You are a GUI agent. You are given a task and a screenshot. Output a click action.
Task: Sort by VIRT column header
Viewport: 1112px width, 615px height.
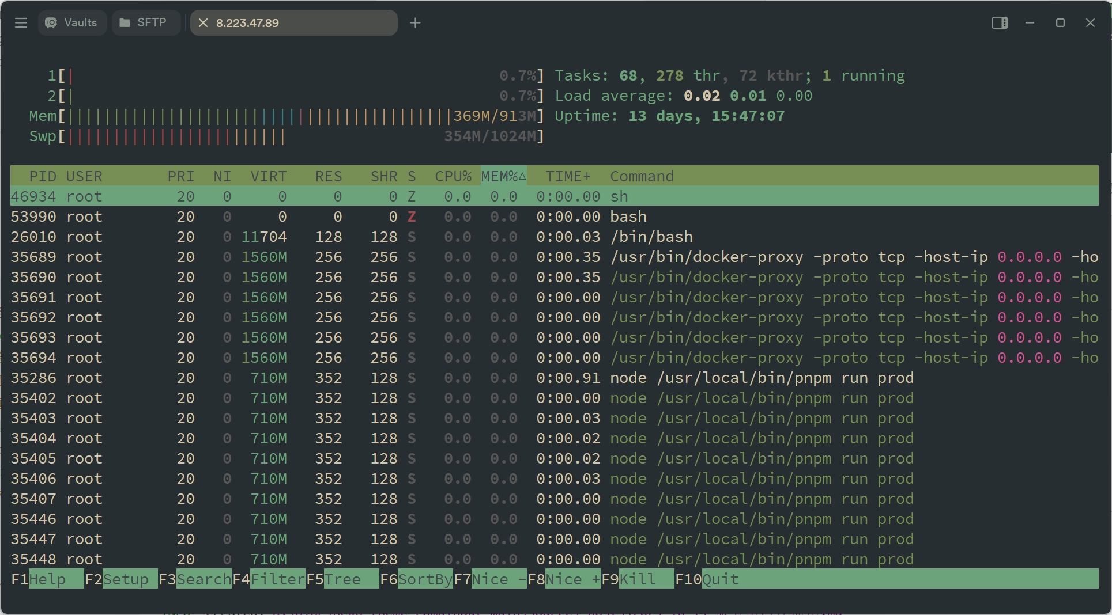(x=269, y=176)
